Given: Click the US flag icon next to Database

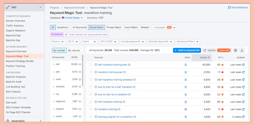Looking at the screenshot, I should pyautogui.click(x=63, y=18).
